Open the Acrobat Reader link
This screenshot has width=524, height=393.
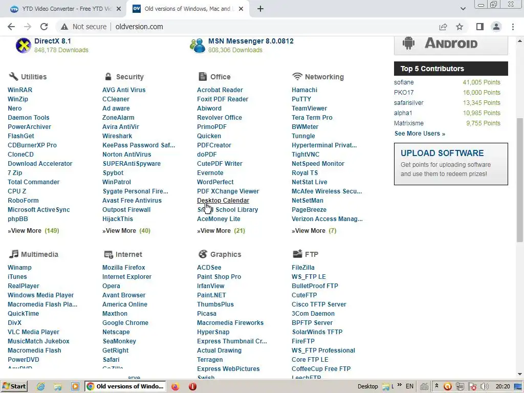[220, 90]
